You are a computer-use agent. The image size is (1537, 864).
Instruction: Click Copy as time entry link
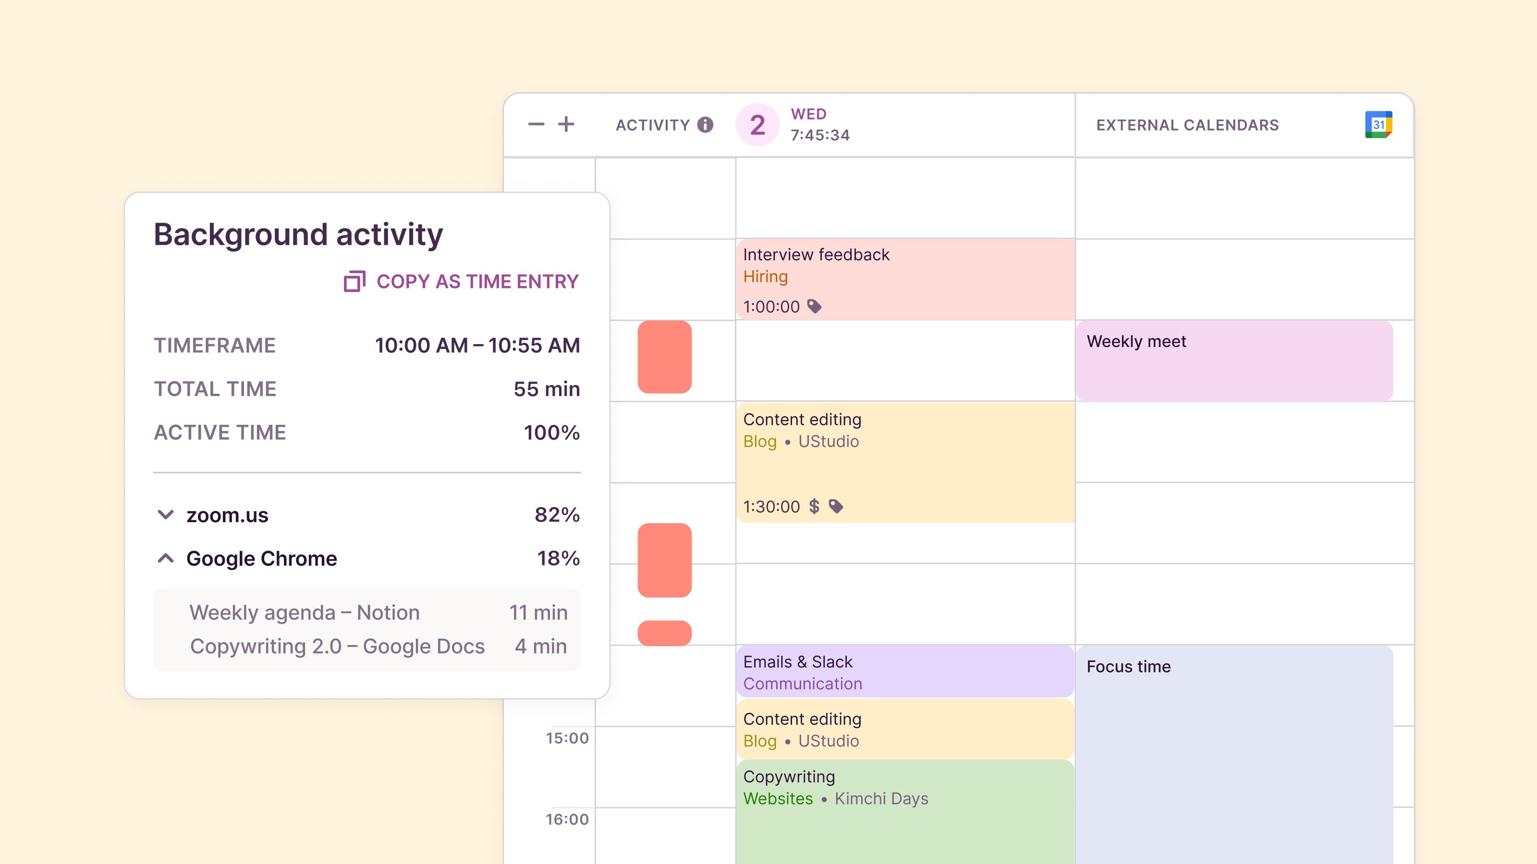pos(477,281)
